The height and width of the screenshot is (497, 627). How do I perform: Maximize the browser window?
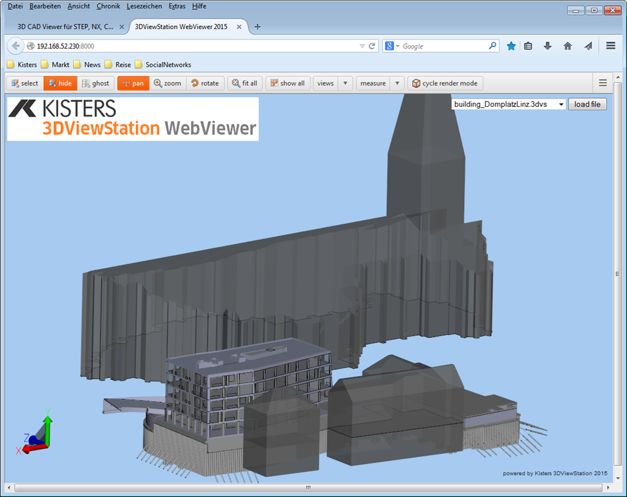[x=594, y=10]
